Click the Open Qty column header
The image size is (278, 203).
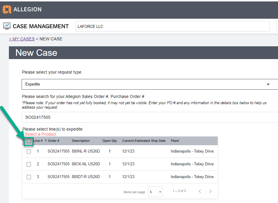109,141
